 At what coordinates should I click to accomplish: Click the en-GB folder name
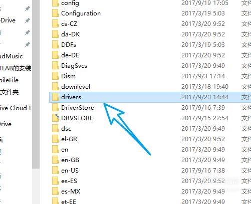[x=70, y=160]
